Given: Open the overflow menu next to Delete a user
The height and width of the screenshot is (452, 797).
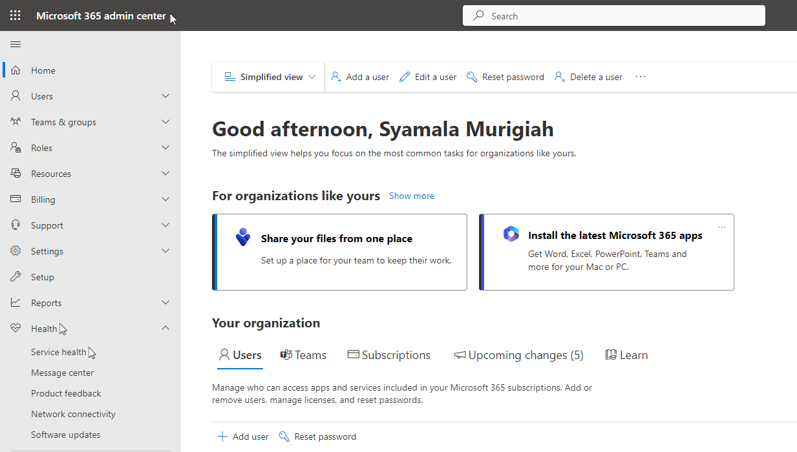Looking at the screenshot, I should [640, 76].
